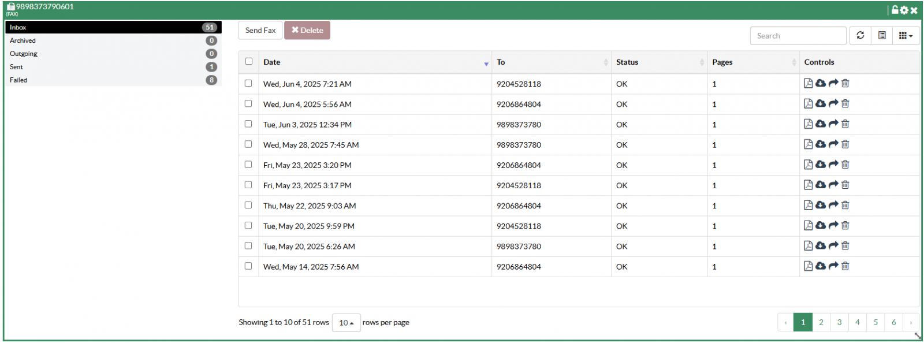
Task: Click the text Showing 1 to 10 of 51 rows
Action: tap(284, 322)
